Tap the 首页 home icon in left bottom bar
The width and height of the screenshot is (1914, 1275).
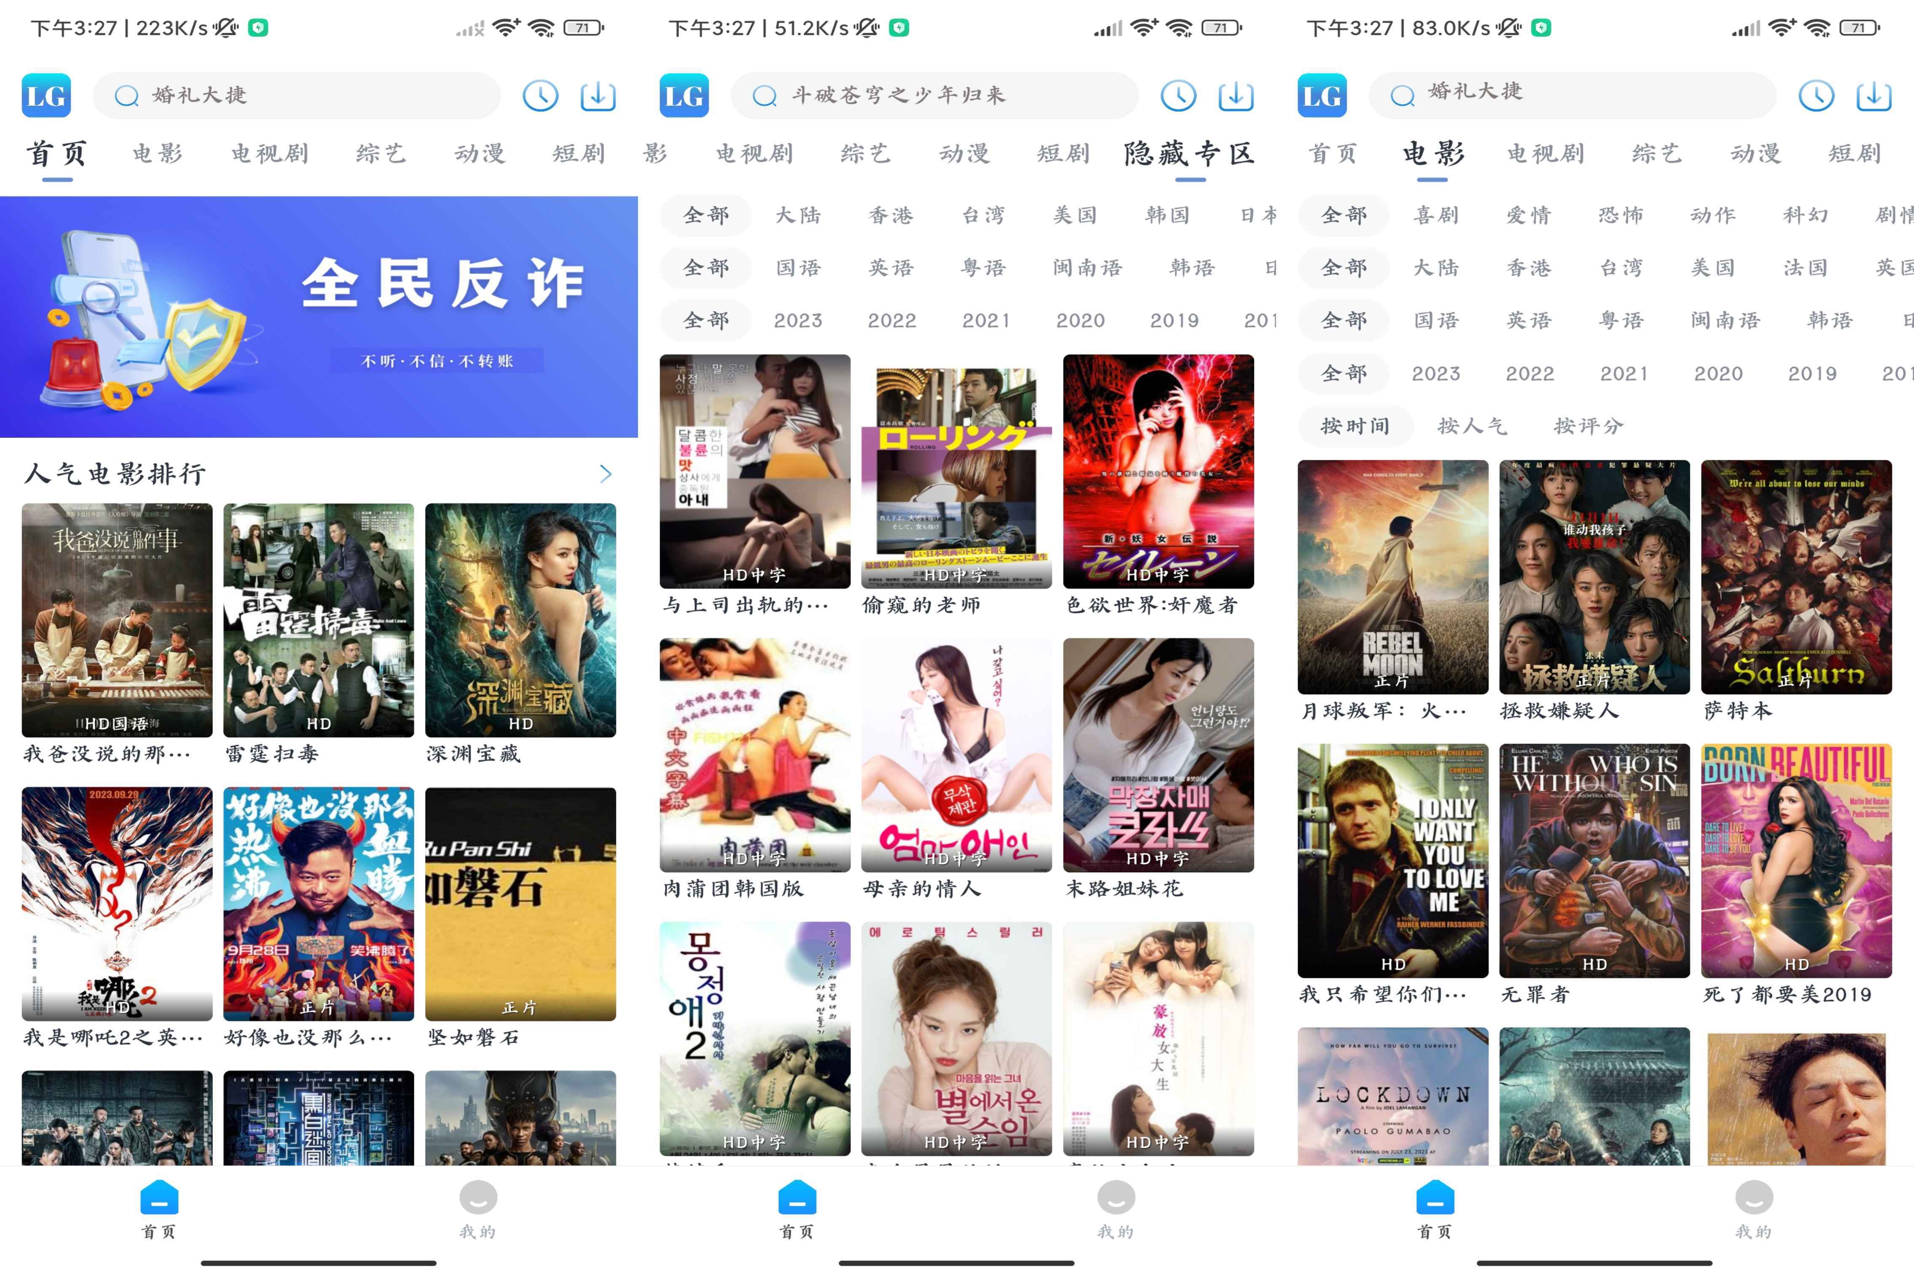click(x=159, y=1198)
